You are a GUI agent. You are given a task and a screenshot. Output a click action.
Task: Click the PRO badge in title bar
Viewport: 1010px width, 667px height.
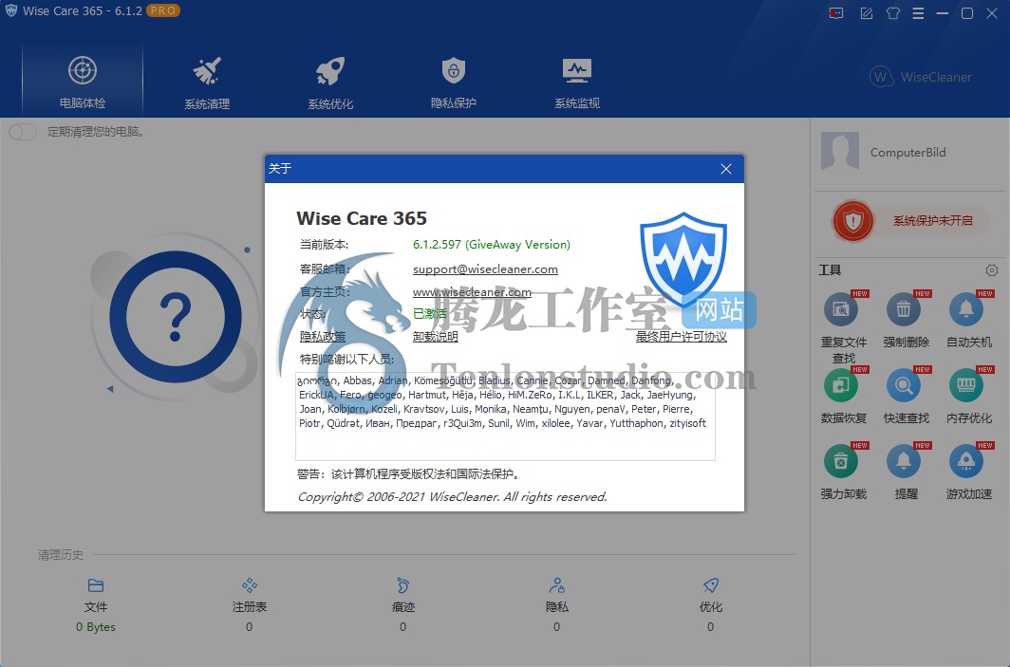[x=163, y=11]
